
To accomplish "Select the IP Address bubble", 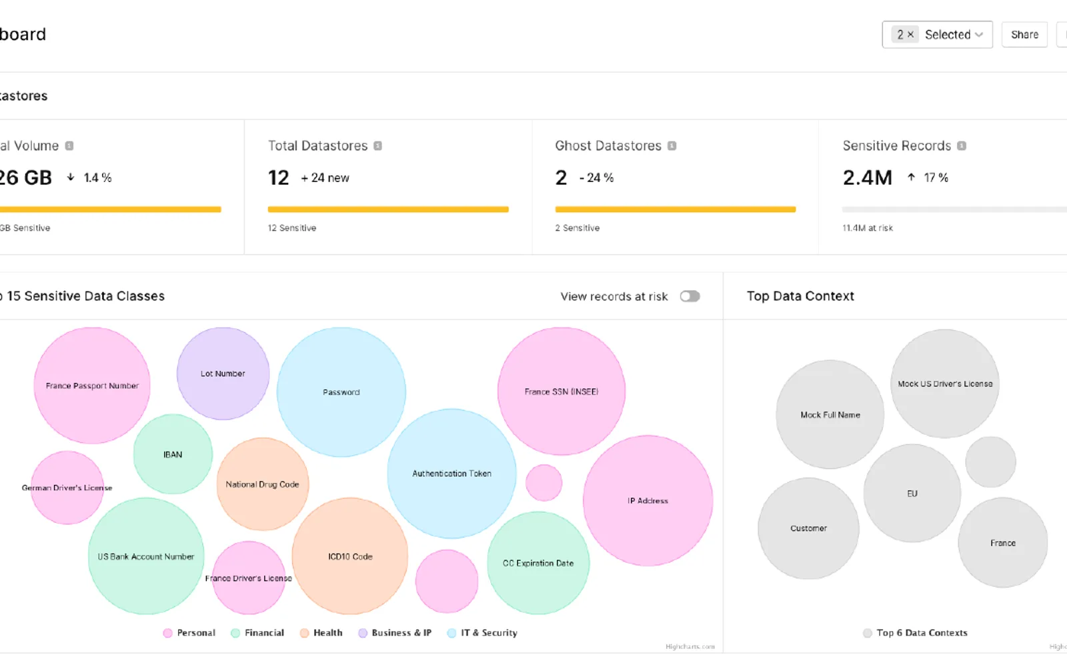I will click(648, 501).
